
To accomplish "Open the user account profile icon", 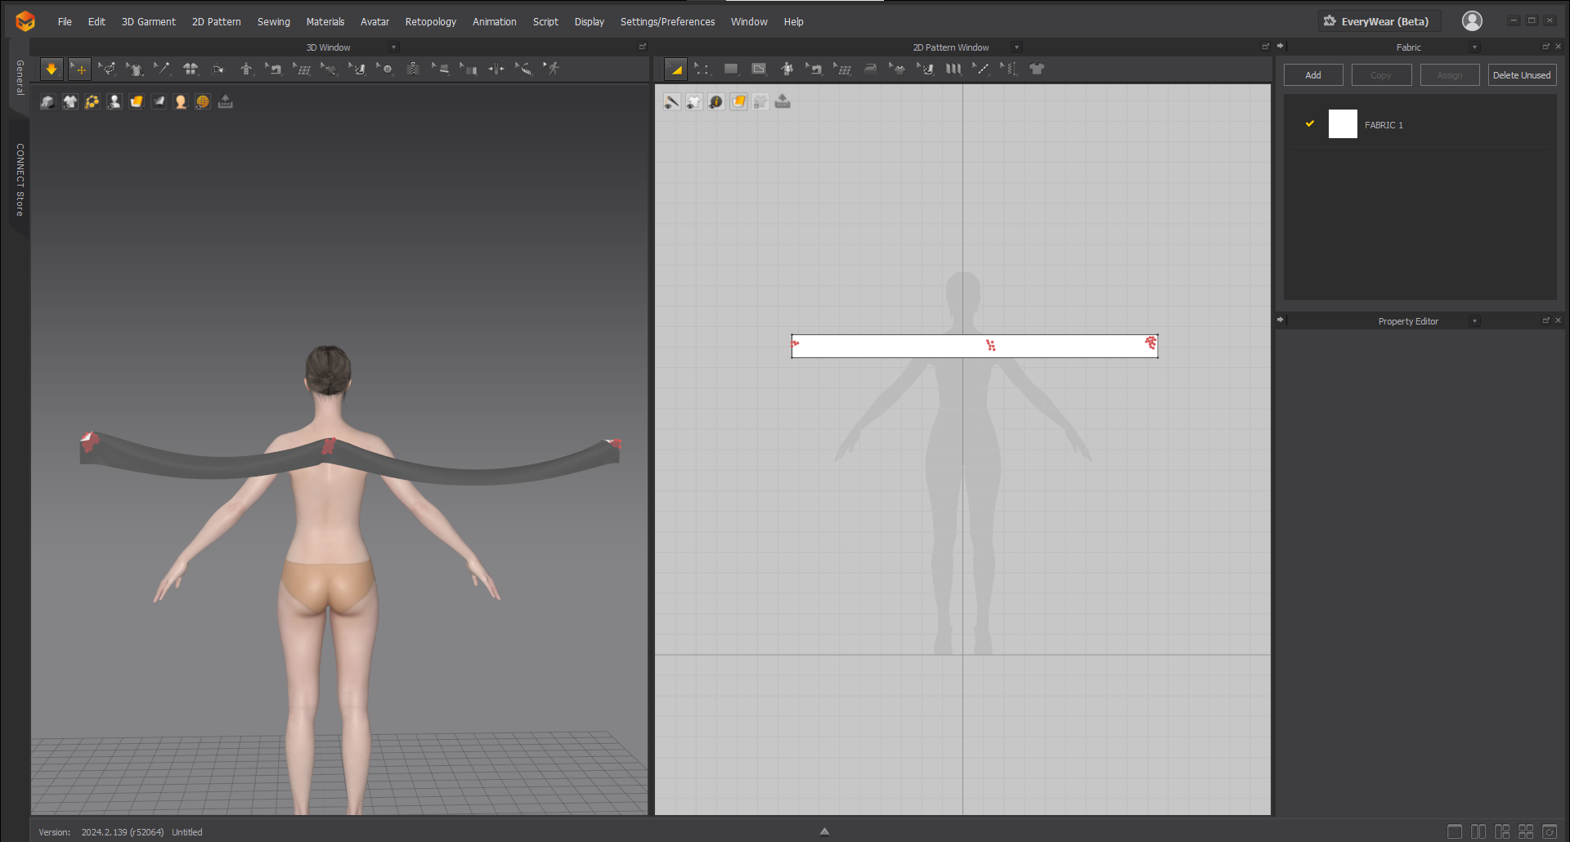I will tap(1472, 21).
